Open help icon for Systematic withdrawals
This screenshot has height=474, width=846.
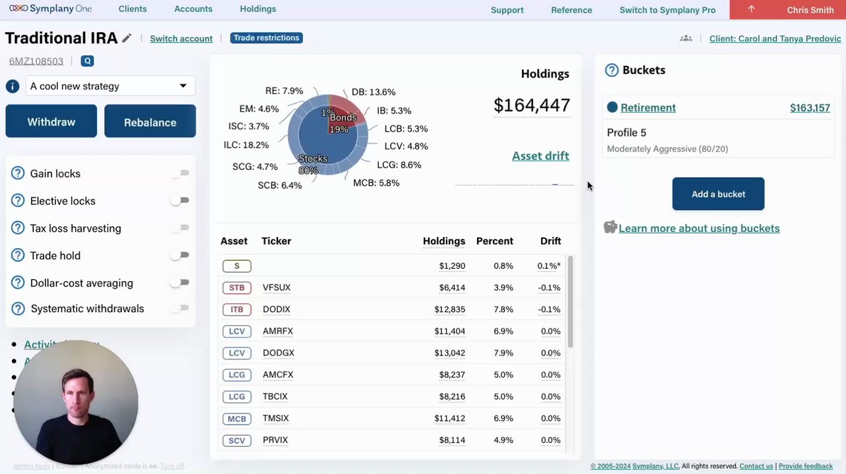click(18, 309)
